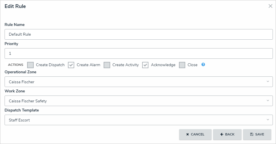Uncheck the Create Alarm checkbox
This screenshot has height=144, width=276.
point(71,65)
